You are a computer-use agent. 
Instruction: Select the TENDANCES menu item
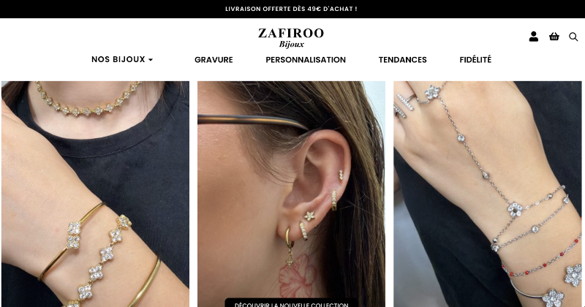[403, 60]
